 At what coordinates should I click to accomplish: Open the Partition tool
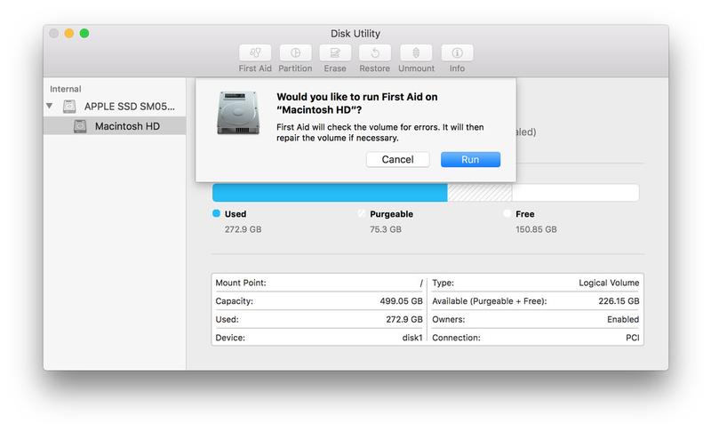coord(295,52)
